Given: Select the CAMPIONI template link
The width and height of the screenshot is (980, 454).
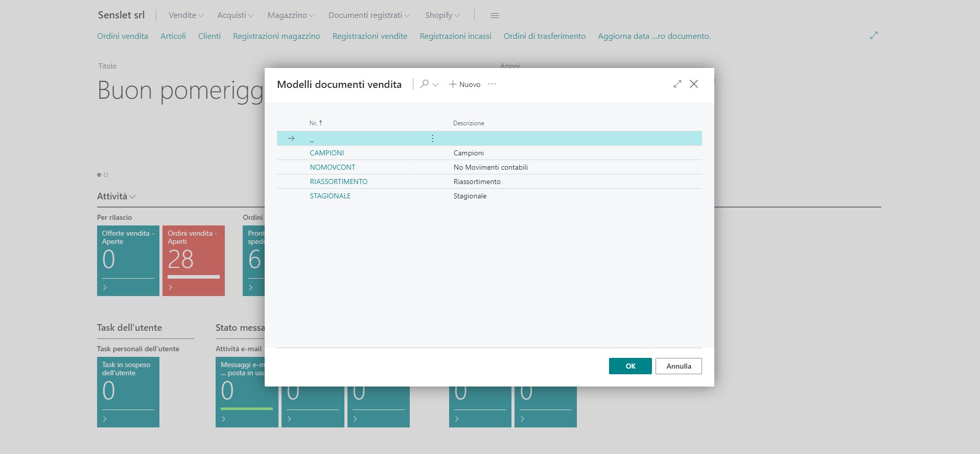Looking at the screenshot, I should 326,153.
